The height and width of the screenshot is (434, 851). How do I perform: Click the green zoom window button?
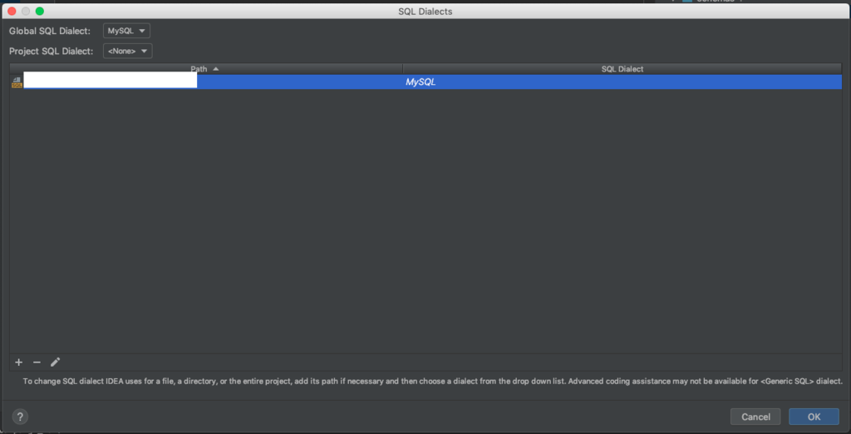pyautogui.click(x=40, y=11)
